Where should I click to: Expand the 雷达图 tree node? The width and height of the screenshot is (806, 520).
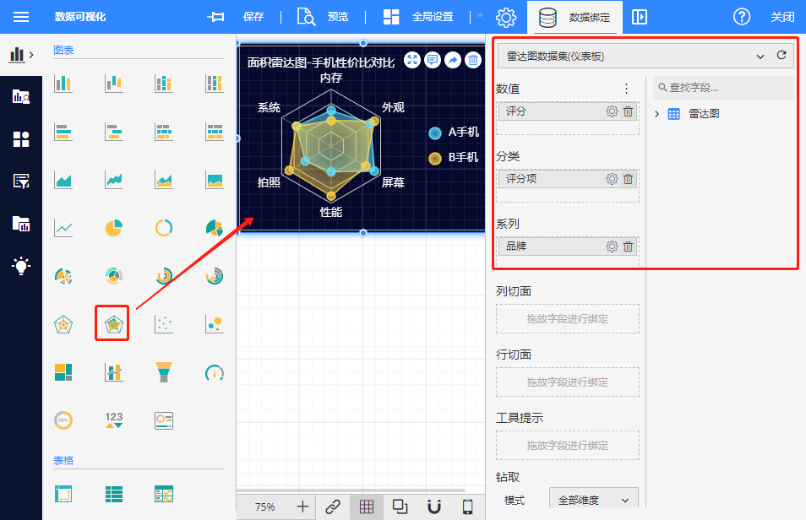tap(657, 114)
